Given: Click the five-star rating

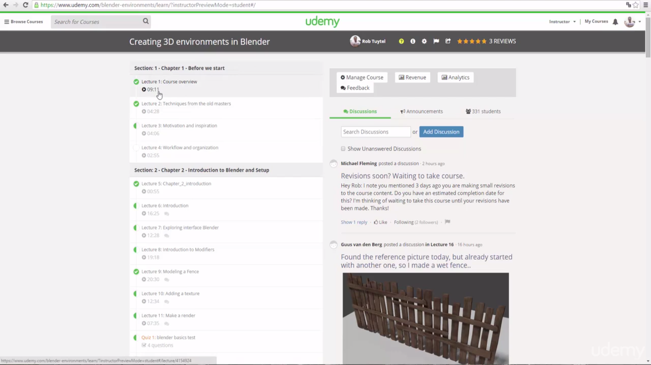Looking at the screenshot, I should [x=472, y=41].
